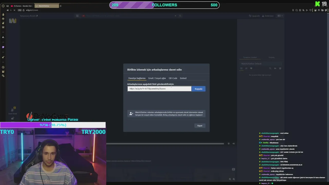
Task: Switch to Oynatma Listeleri tab
Action: (250, 57)
